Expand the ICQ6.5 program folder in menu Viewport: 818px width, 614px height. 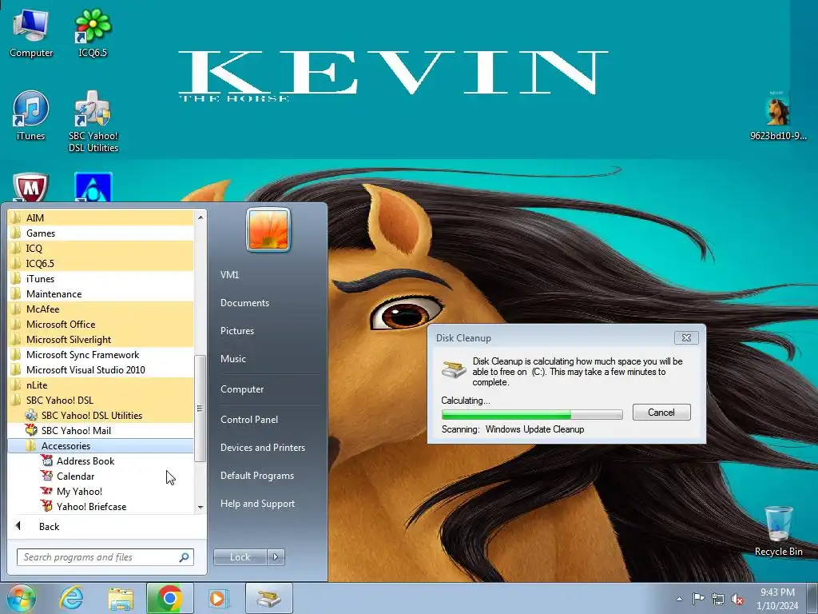click(x=101, y=263)
